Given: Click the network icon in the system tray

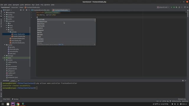Looking at the screenshot, I should pyautogui.click(x=172, y=104).
